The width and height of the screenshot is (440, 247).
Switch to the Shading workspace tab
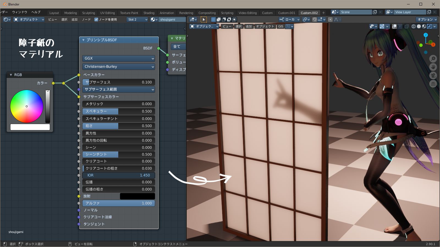pyautogui.click(x=149, y=13)
